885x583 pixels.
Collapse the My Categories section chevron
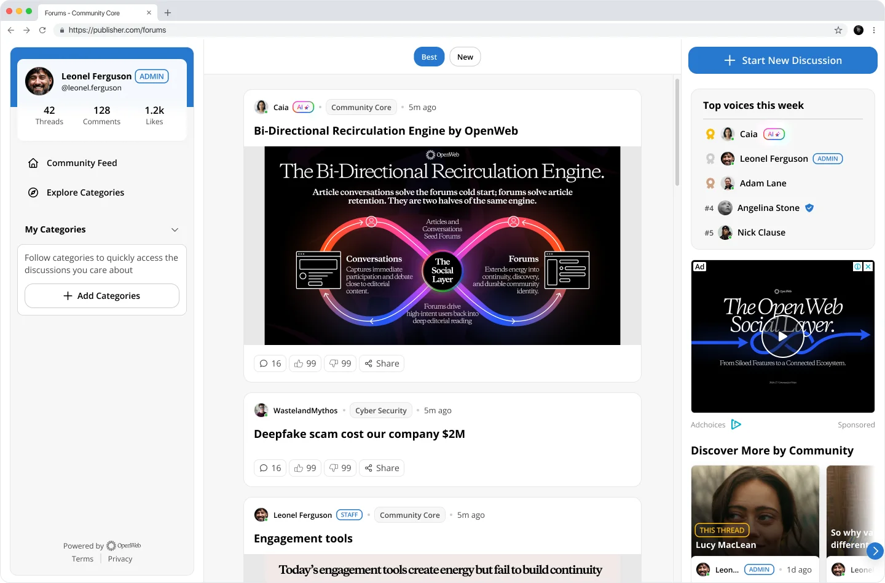pos(175,230)
